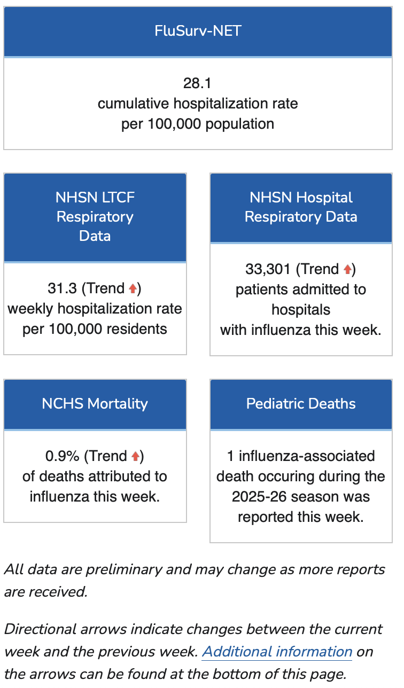This screenshot has width=404, height=688.
Task: Open the NHSN Hospital Respiratory Data header
Action: pos(301,207)
